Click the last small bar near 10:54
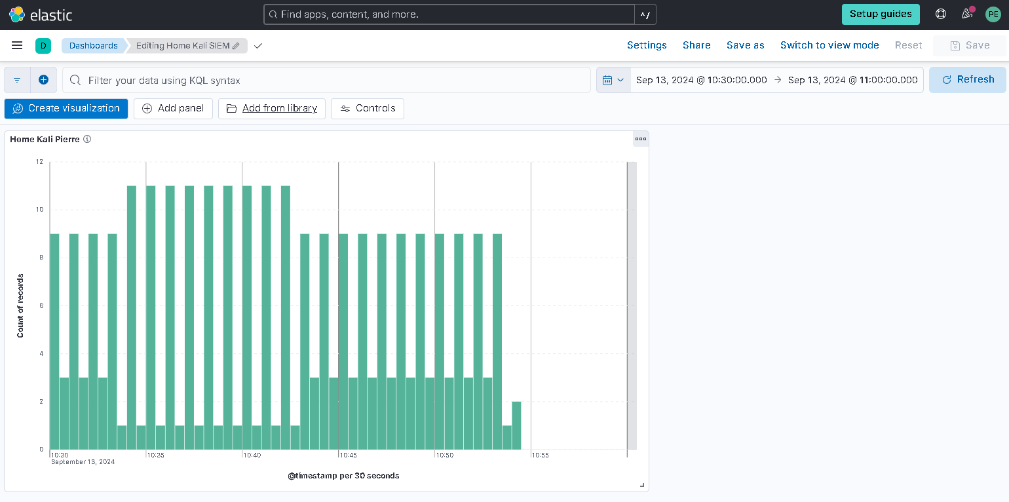Viewport: 1009px width, 502px height. click(x=516, y=425)
